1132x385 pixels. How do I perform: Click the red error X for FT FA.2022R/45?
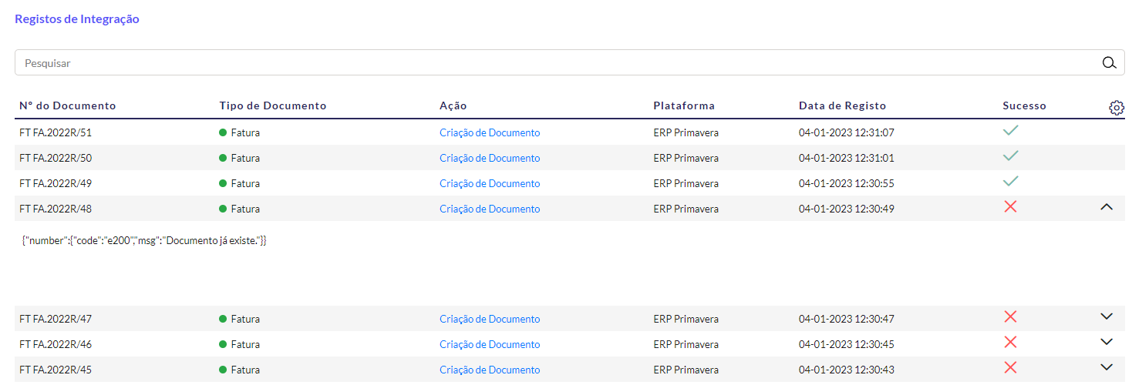pyautogui.click(x=1010, y=367)
